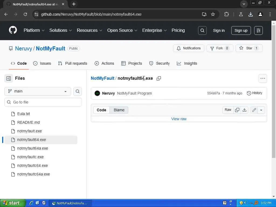The image size is (276, 207).
Task: Download raw file icon
Action: [244, 110]
